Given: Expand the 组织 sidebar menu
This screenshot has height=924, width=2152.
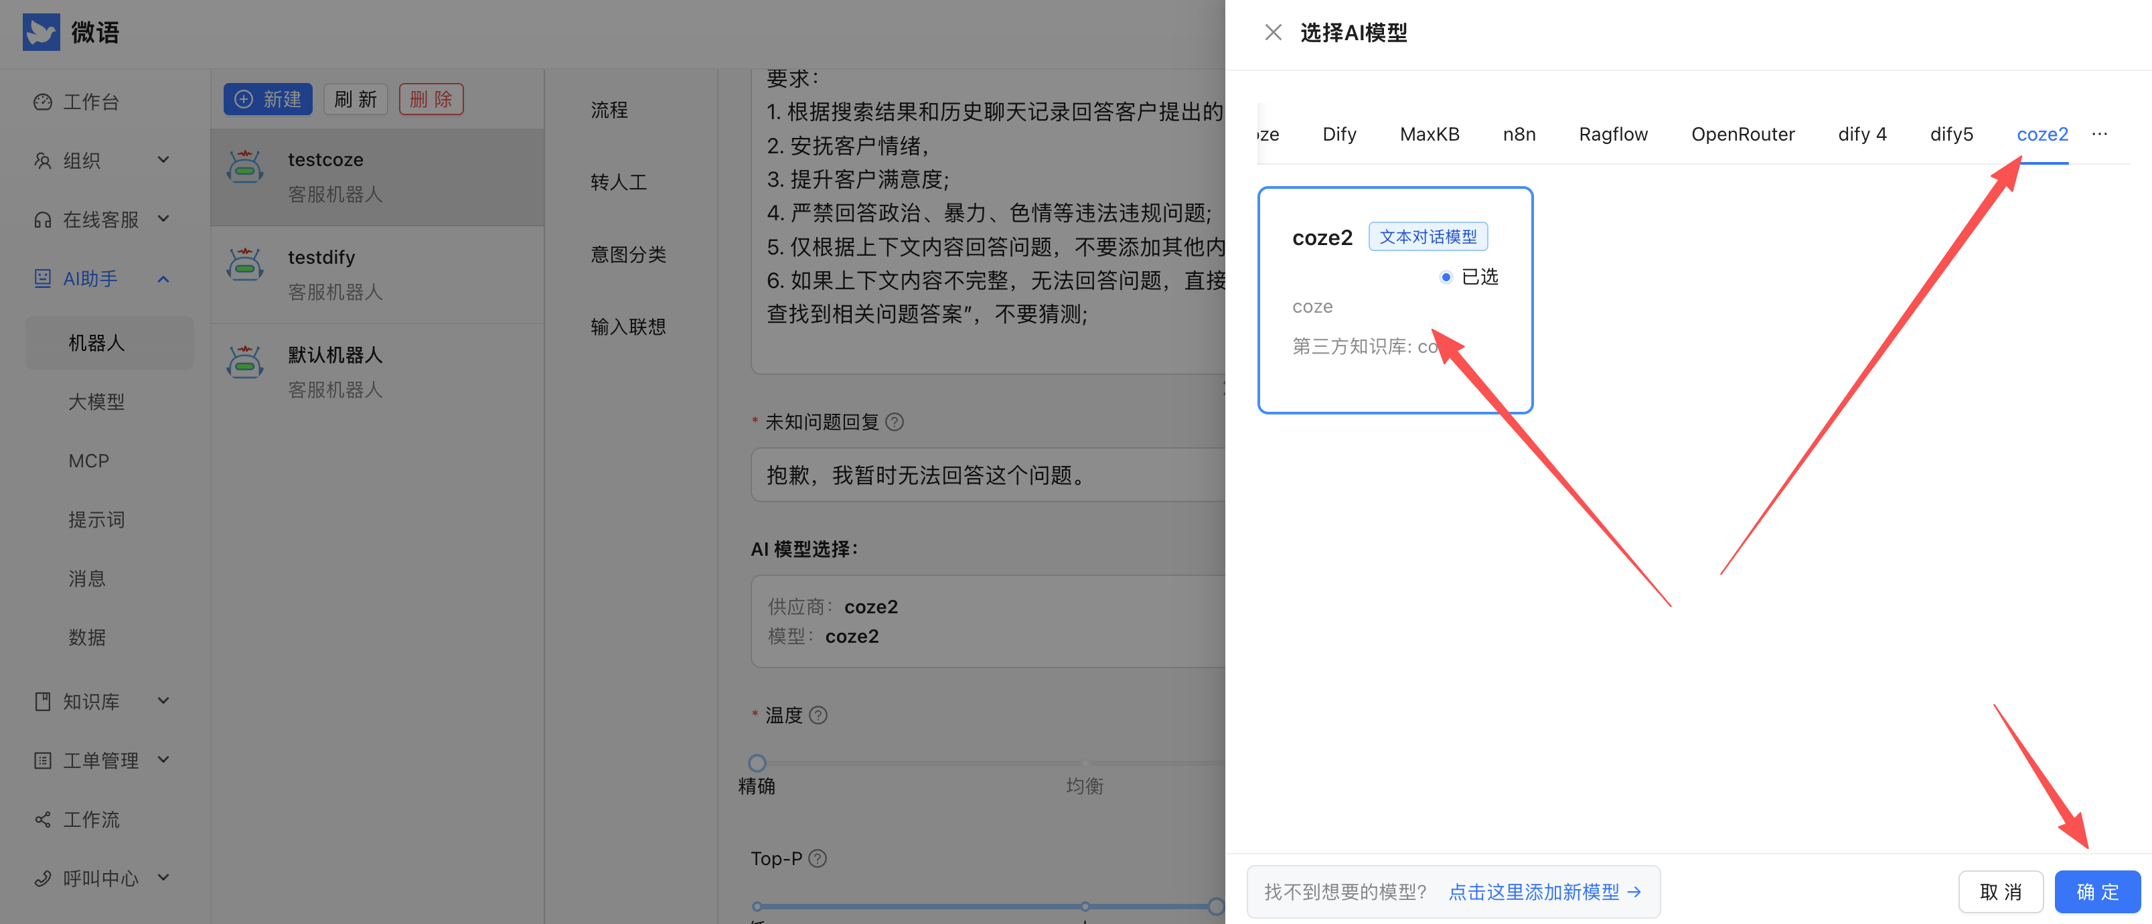Looking at the screenshot, I should tap(164, 159).
